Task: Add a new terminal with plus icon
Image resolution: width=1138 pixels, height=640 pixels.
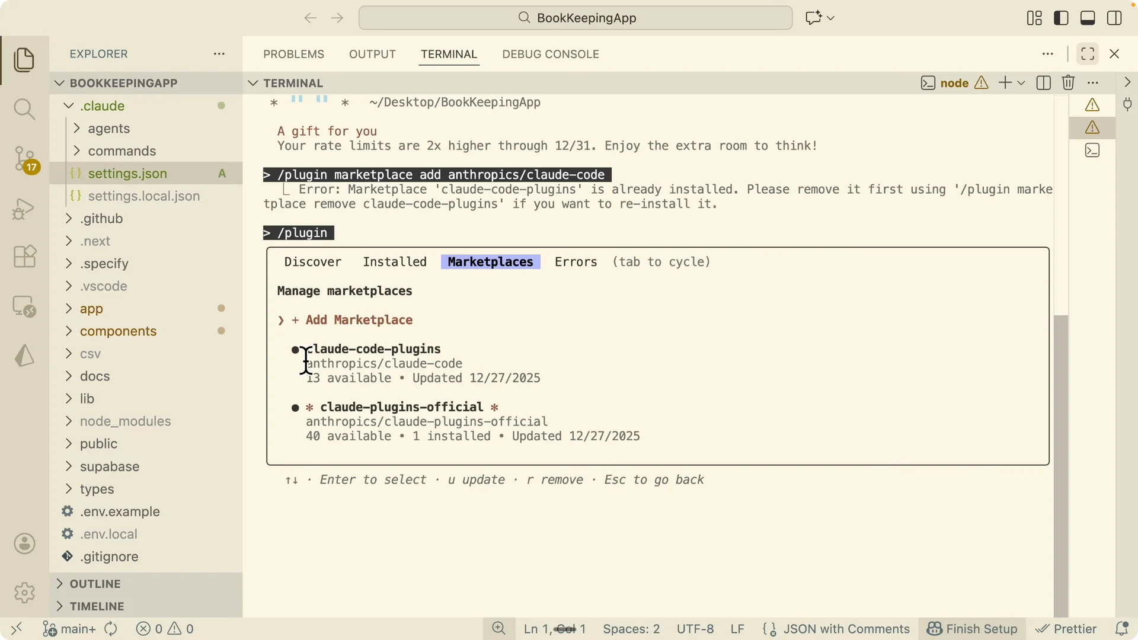Action: point(1005,83)
